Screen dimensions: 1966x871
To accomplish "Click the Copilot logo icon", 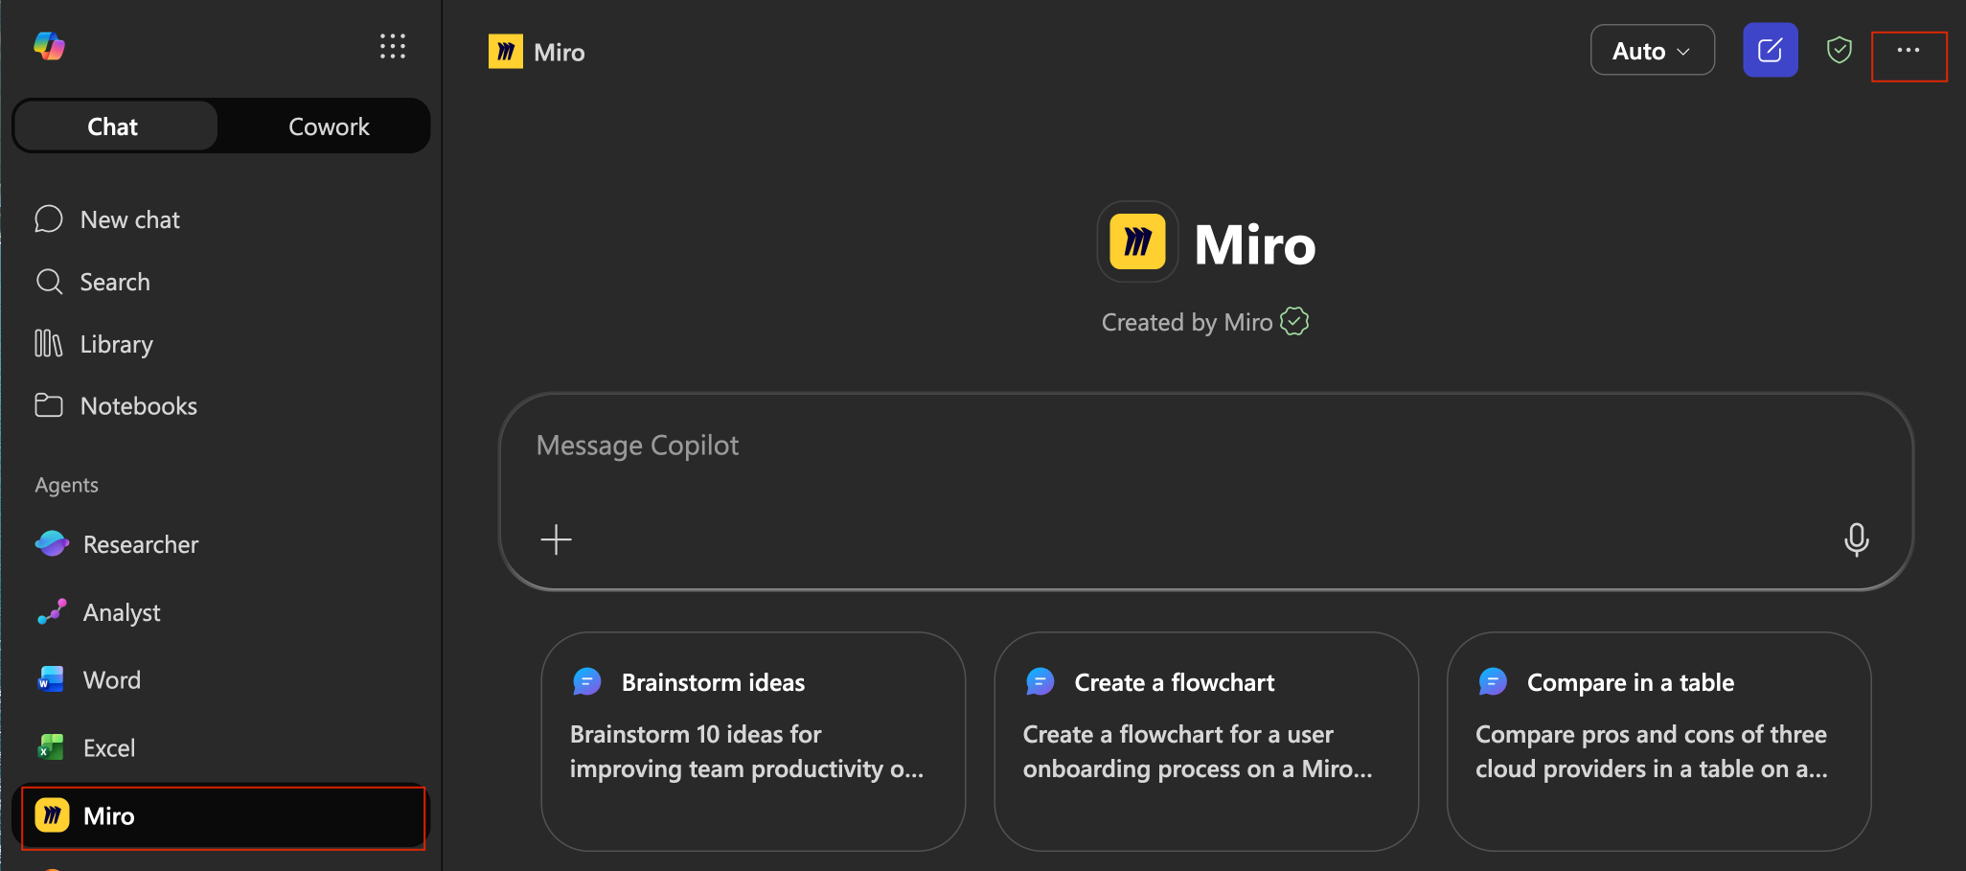I will coord(49,46).
